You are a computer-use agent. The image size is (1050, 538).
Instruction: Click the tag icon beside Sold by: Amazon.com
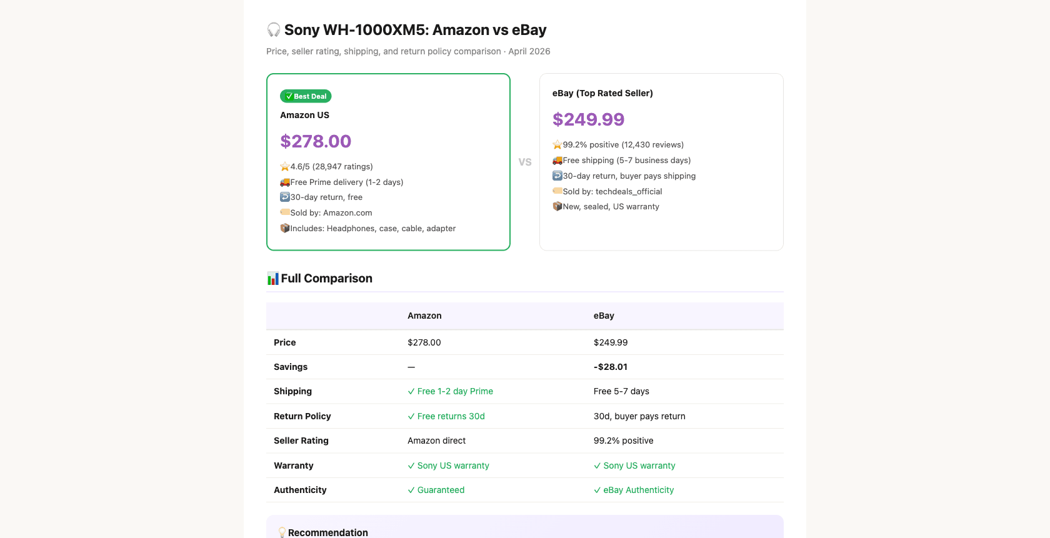pos(285,212)
